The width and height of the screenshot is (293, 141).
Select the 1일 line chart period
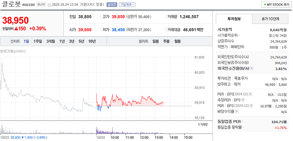point(26,41)
